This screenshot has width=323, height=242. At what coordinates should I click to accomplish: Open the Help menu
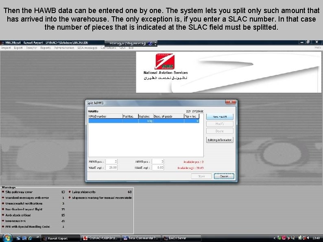[318, 48]
